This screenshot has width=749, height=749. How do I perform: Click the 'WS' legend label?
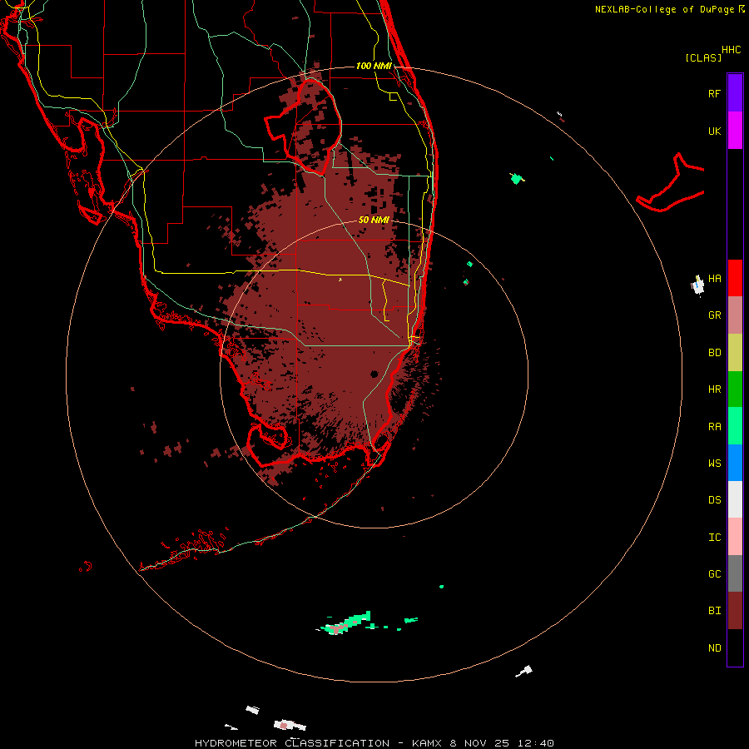(714, 463)
